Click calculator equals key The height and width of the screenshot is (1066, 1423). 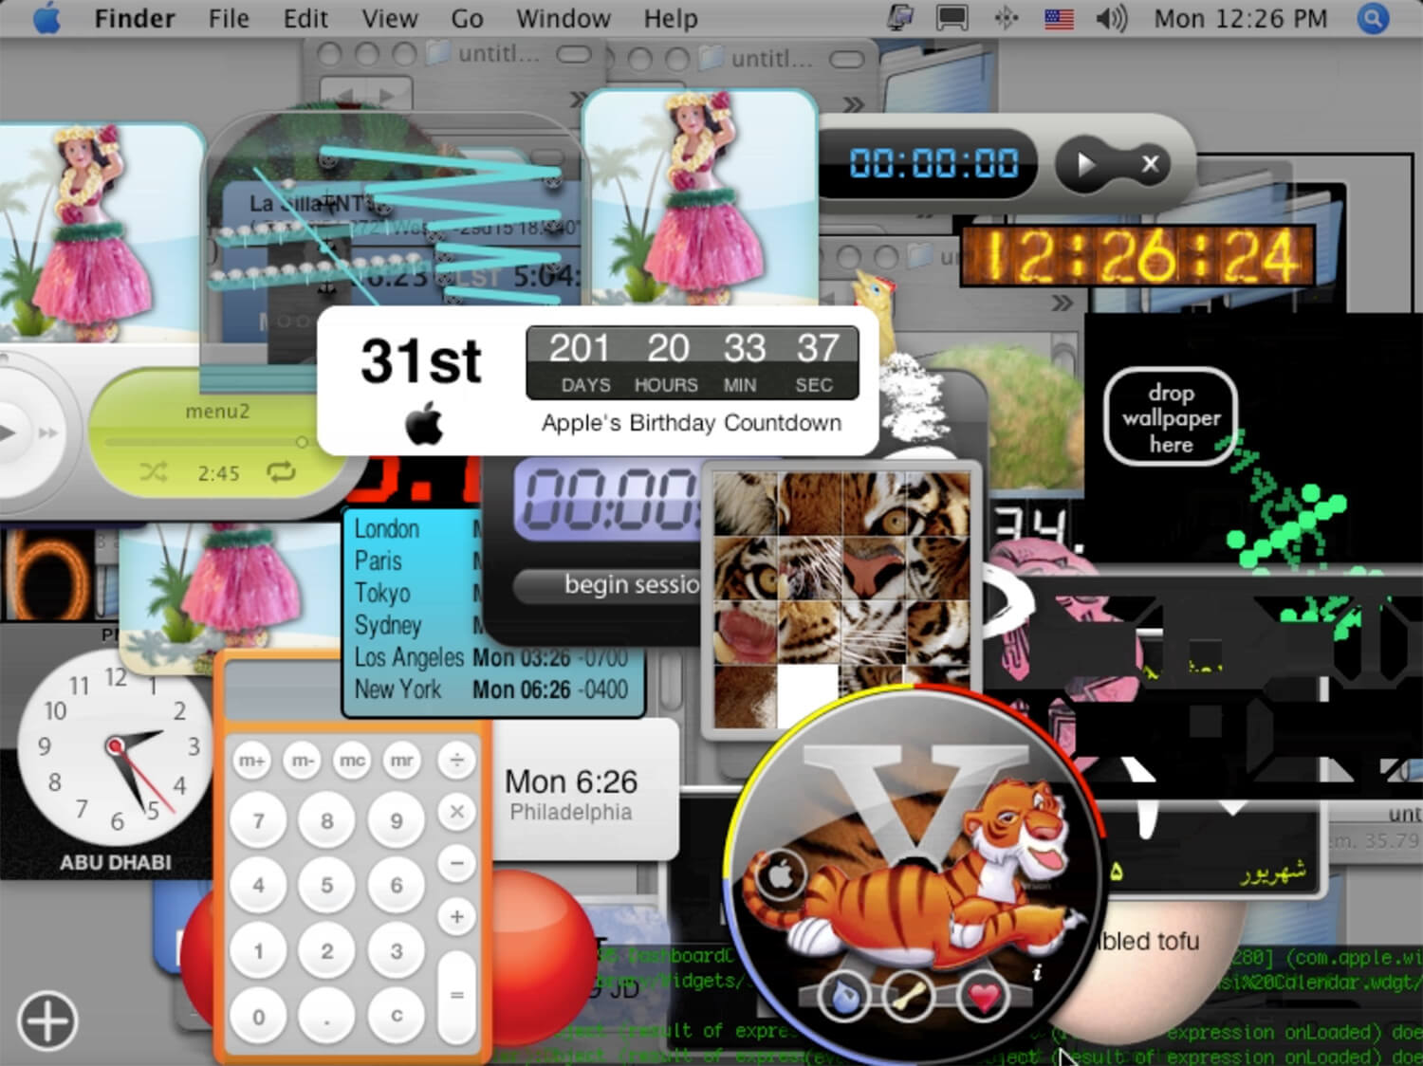(456, 995)
